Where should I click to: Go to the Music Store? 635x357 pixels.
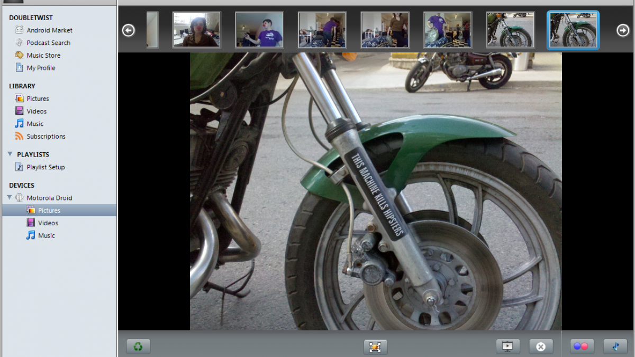pos(43,56)
